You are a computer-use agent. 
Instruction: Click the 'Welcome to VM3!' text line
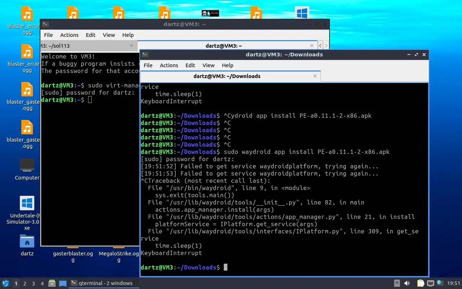[x=68, y=56]
